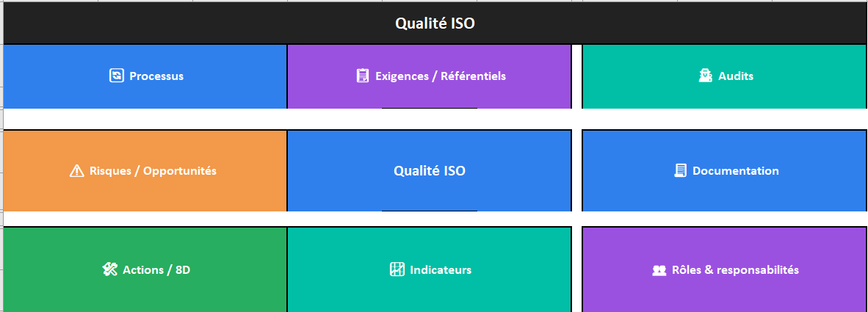Go to the Audits label
Viewport: 868px width, 312px height.
click(736, 76)
